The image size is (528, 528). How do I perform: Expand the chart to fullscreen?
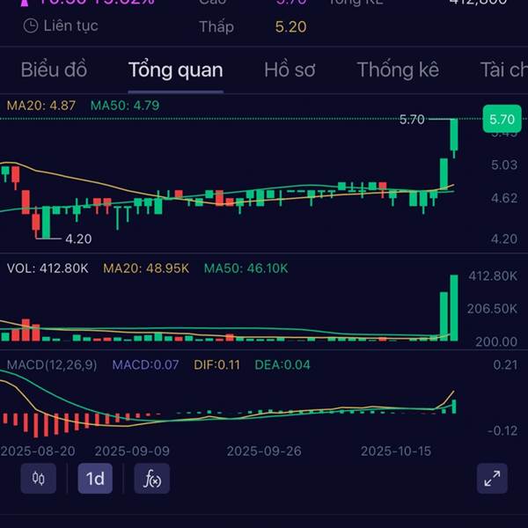(x=492, y=478)
